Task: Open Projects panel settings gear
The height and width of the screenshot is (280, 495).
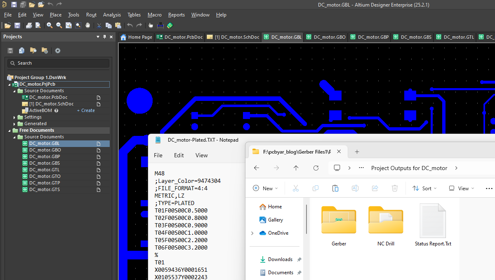Action: pos(58,51)
